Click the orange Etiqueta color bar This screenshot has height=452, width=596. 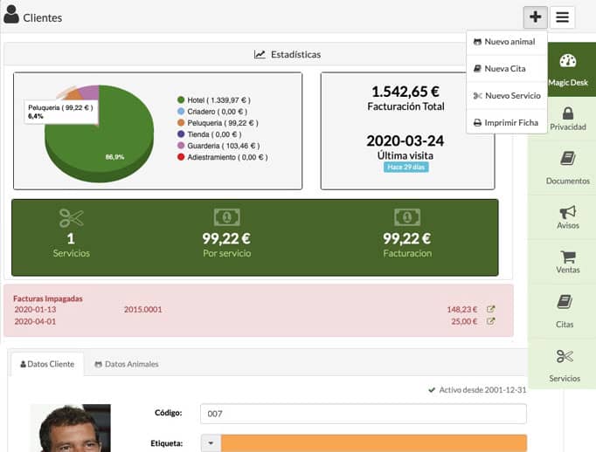373,443
